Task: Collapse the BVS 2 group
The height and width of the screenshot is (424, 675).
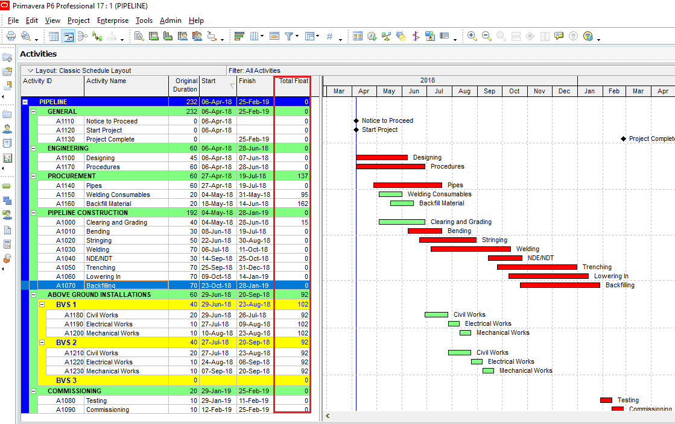Action: coord(42,342)
